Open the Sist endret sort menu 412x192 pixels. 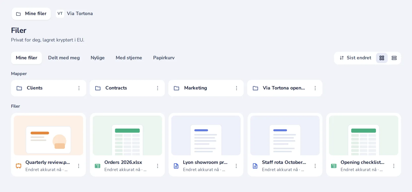[x=355, y=58]
